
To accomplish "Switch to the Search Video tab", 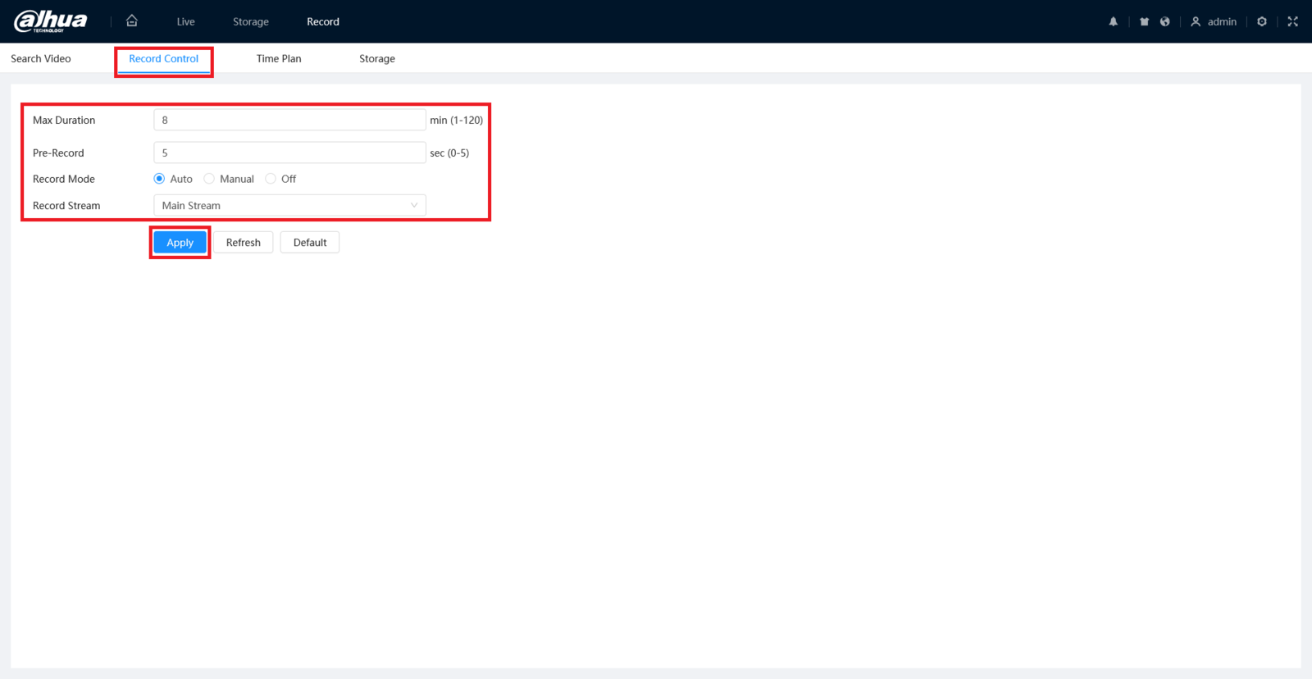I will point(41,58).
